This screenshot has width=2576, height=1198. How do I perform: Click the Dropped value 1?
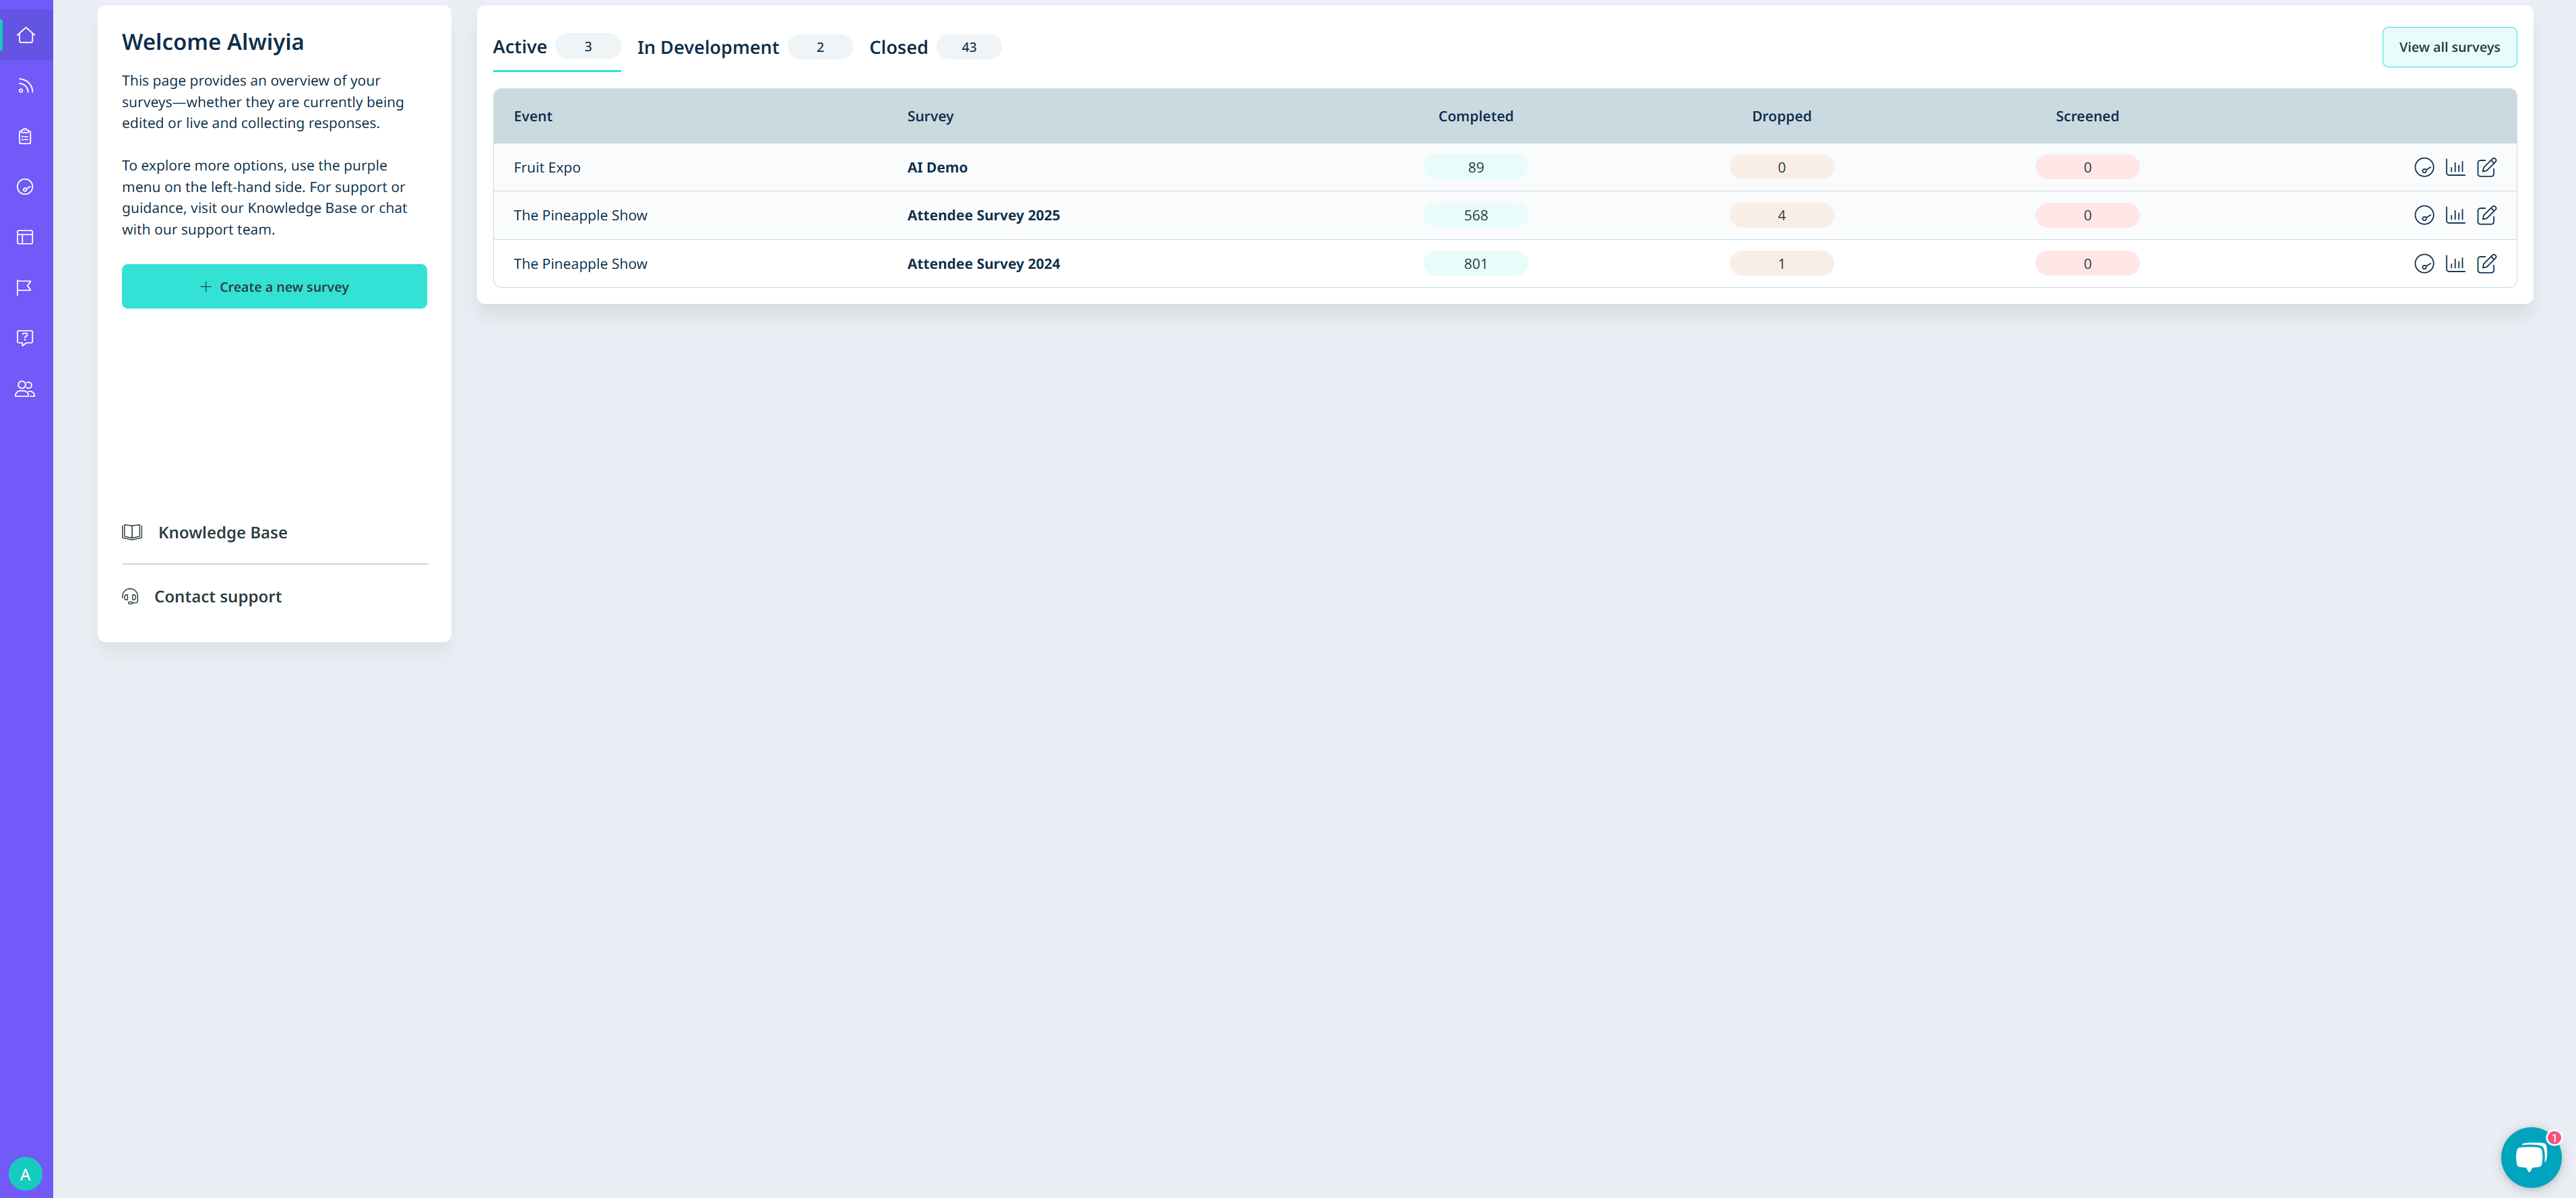1781,264
